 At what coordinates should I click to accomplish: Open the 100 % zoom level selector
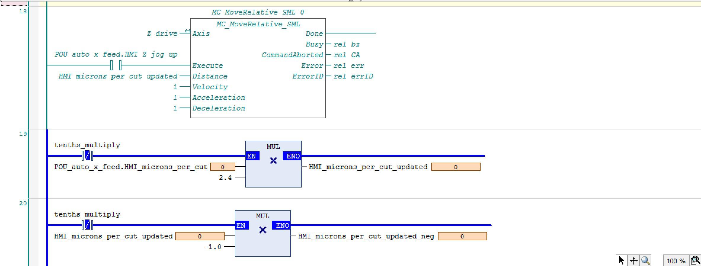point(676,261)
